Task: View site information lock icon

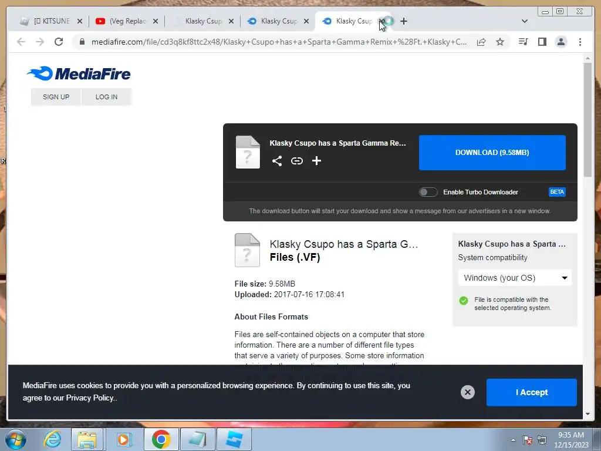Action: (x=82, y=42)
